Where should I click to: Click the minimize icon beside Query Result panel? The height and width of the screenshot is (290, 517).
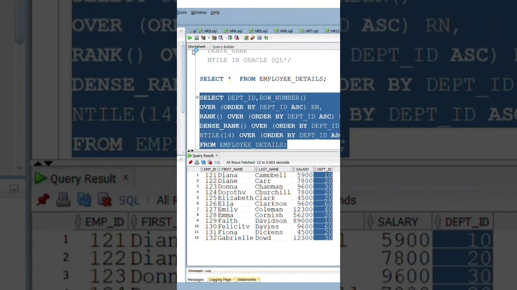181,159
